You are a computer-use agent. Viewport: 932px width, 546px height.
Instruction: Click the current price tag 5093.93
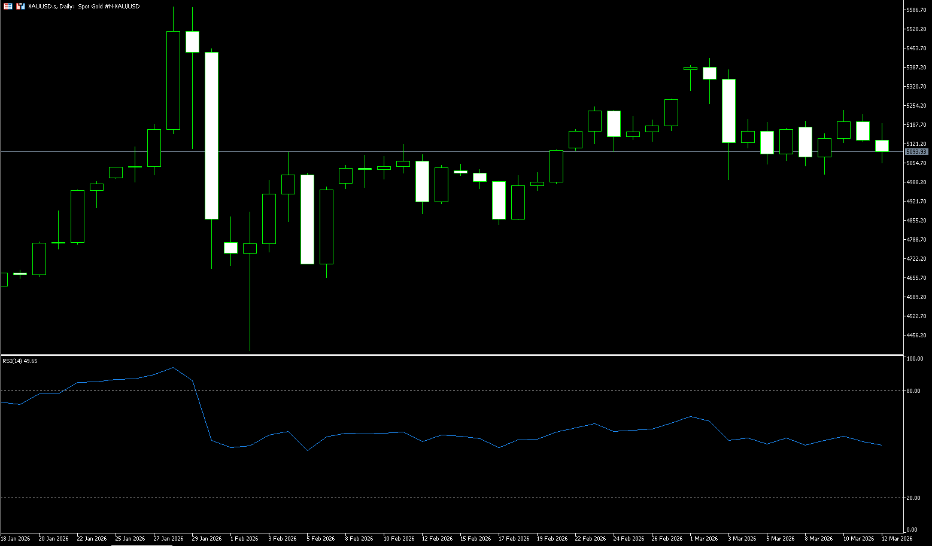(x=916, y=152)
